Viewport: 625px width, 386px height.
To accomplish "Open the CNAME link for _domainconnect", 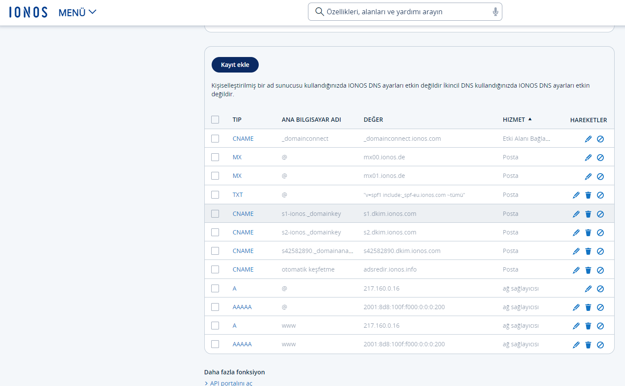I will click(243, 139).
